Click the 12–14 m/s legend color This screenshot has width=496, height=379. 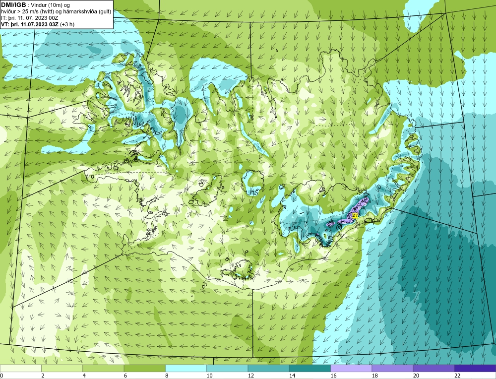[x=268, y=369]
